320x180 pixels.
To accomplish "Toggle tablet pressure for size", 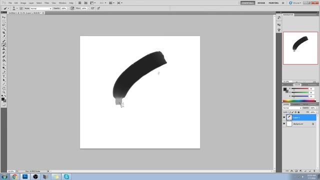I will 98,8.
